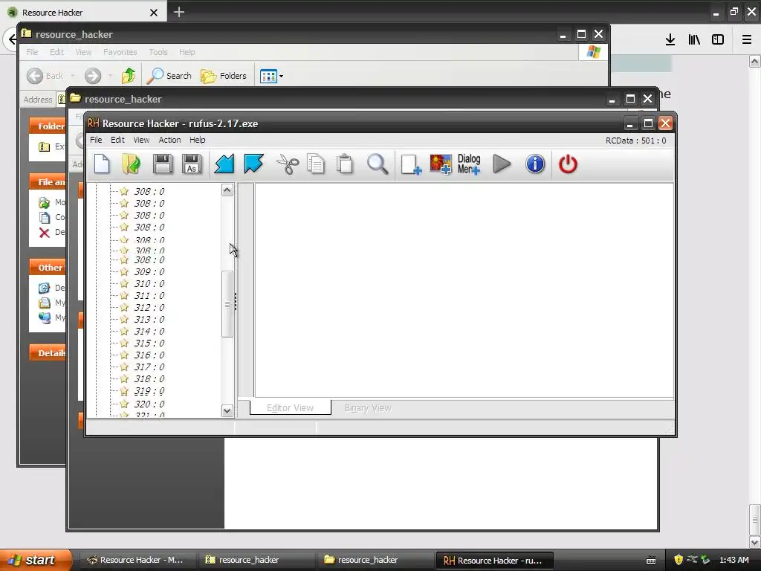Viewport: 761px width, 571px height.
Task: Select tree item 314 : 0
Action: click(149, 331)
